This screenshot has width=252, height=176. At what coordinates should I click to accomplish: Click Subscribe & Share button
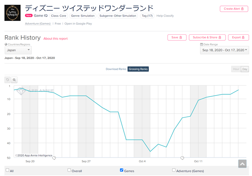click(x=207, y=37)
